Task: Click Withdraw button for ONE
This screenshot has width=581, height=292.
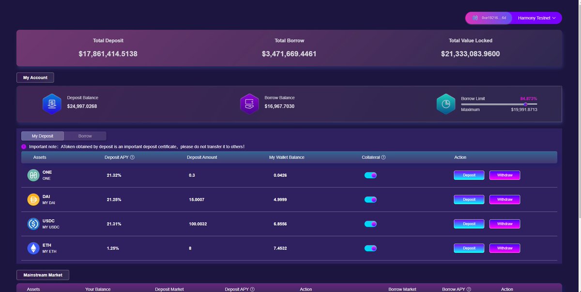Action: [x=505, y=175]
